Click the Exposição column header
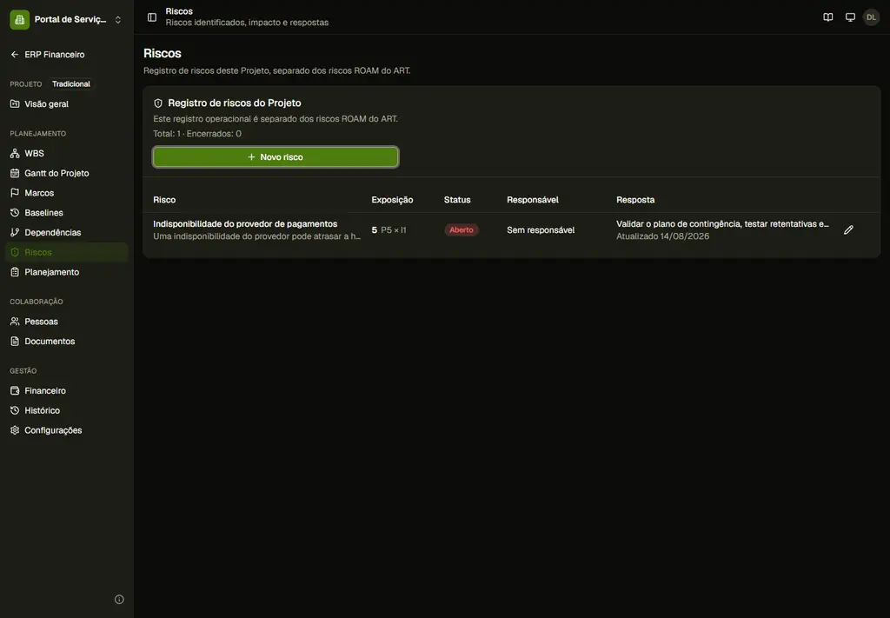 (392, 200)
